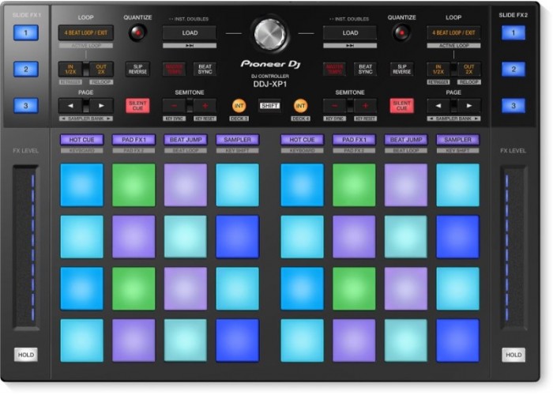The image size is (553, 395).
Task: Toggle left deck MASTER TEMPO
Action: 175,70
